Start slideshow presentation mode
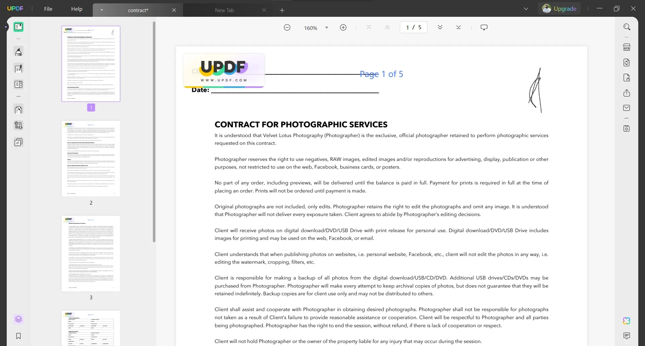The image size is (645, 346). point(484,28)
